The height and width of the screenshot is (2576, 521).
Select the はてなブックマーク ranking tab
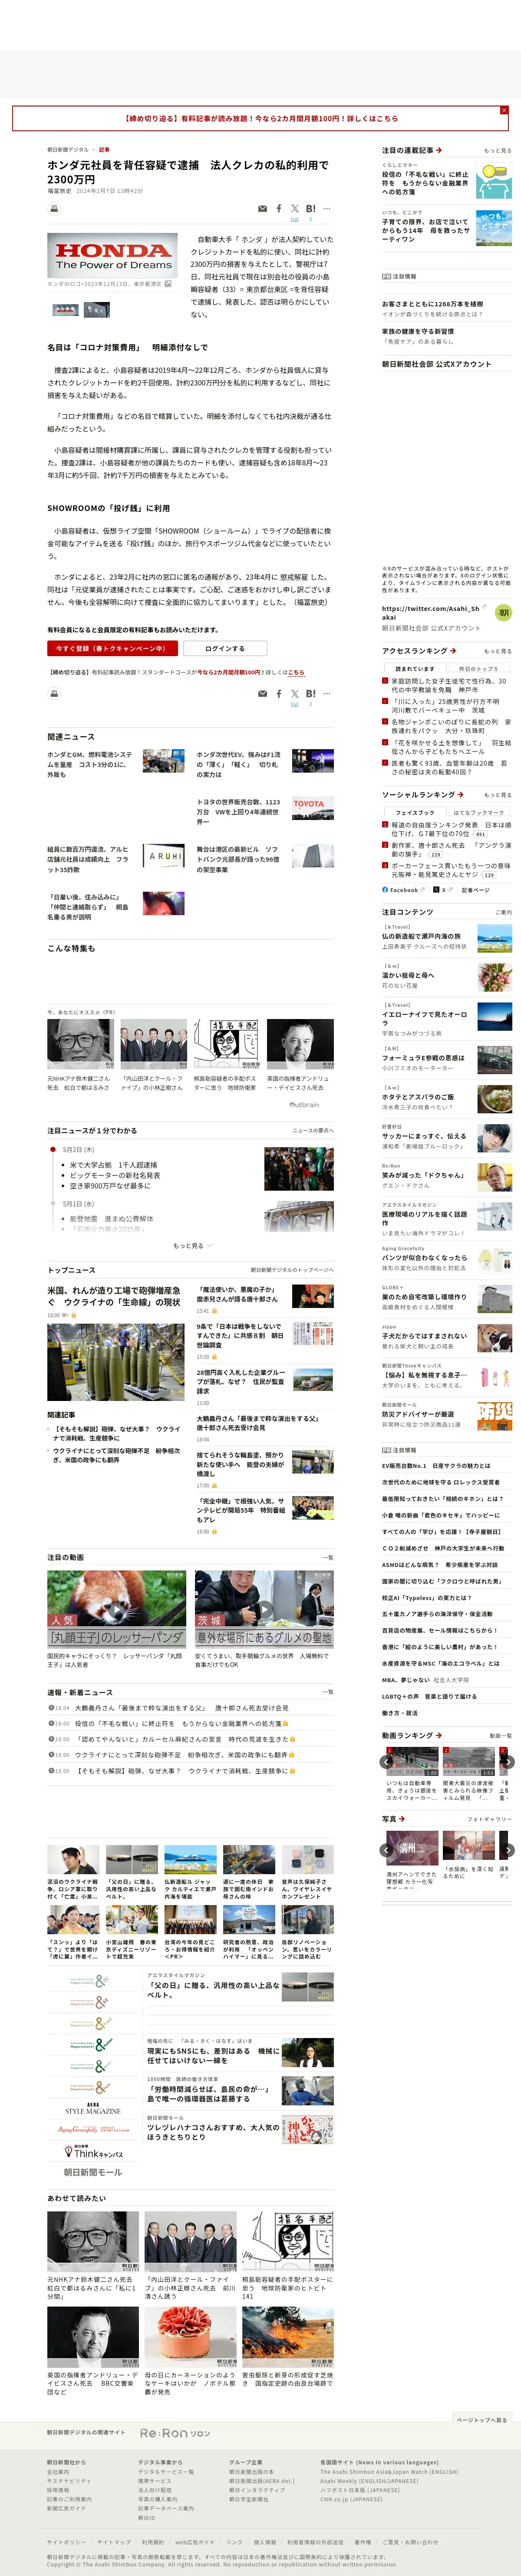[478, 812]
